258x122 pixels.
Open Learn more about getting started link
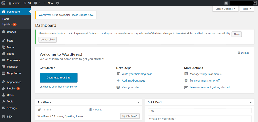point(210,87)
